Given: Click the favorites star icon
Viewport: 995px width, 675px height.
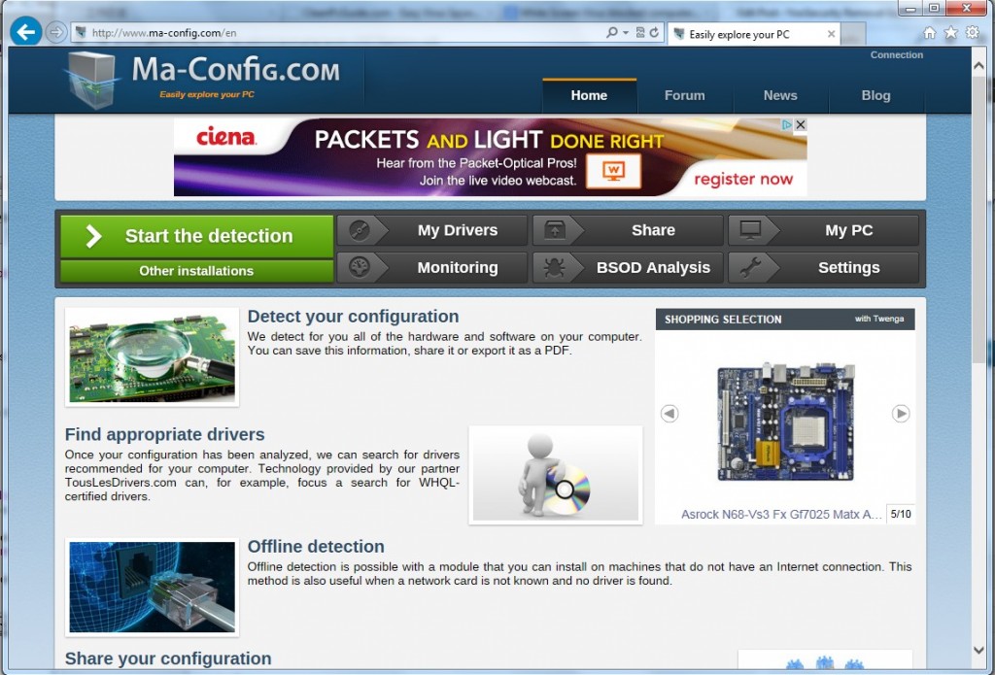Looking at the screenshot, I should (x=950, y=33).
